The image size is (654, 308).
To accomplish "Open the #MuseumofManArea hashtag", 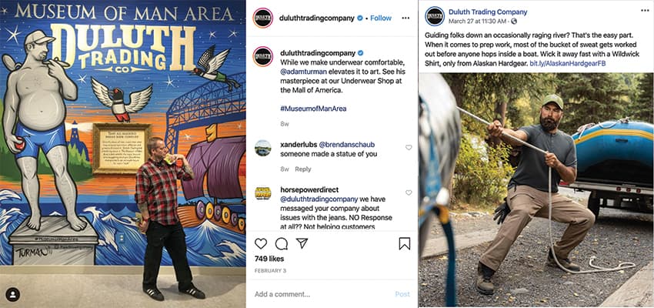I will pyautogui.click(x=313, y=109).
